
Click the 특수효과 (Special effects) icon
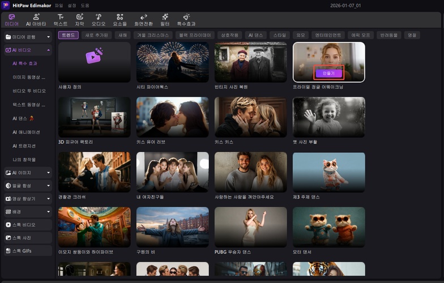click(x=186, y=20)
